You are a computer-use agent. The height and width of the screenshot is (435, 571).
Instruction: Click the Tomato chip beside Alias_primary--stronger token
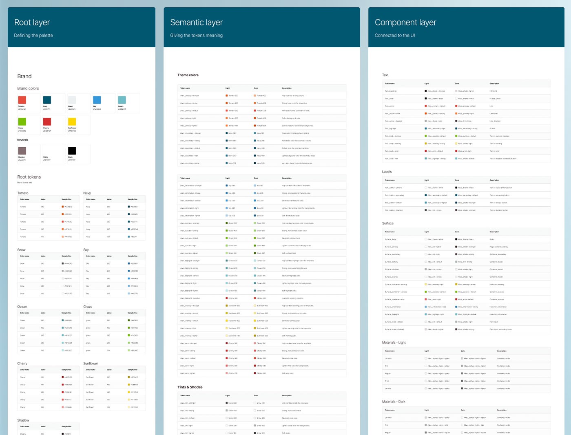coord(226,95)
